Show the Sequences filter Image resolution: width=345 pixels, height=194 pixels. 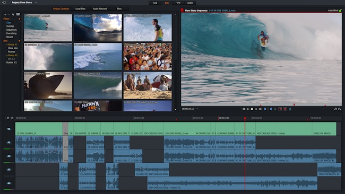[x=12, y=30]
